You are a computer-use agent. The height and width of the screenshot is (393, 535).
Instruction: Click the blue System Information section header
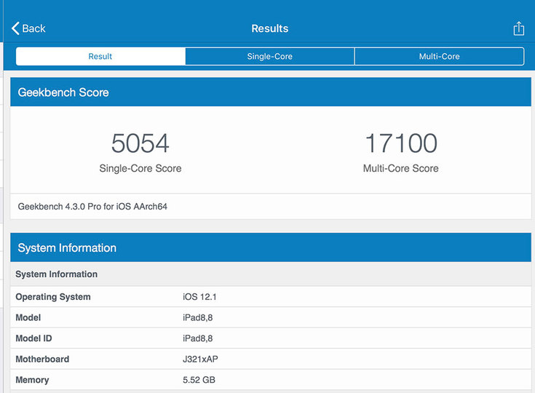tap(271, 247)
